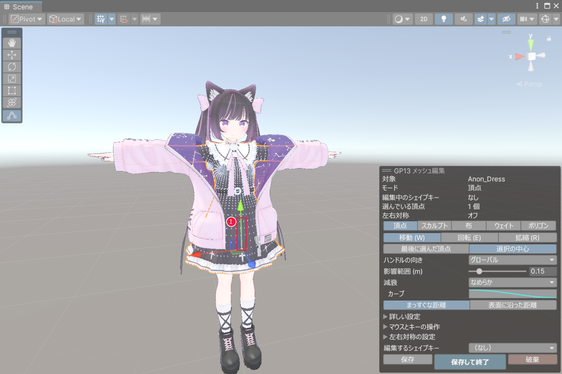Click the X axis cone on gizmo

[519, 57]
